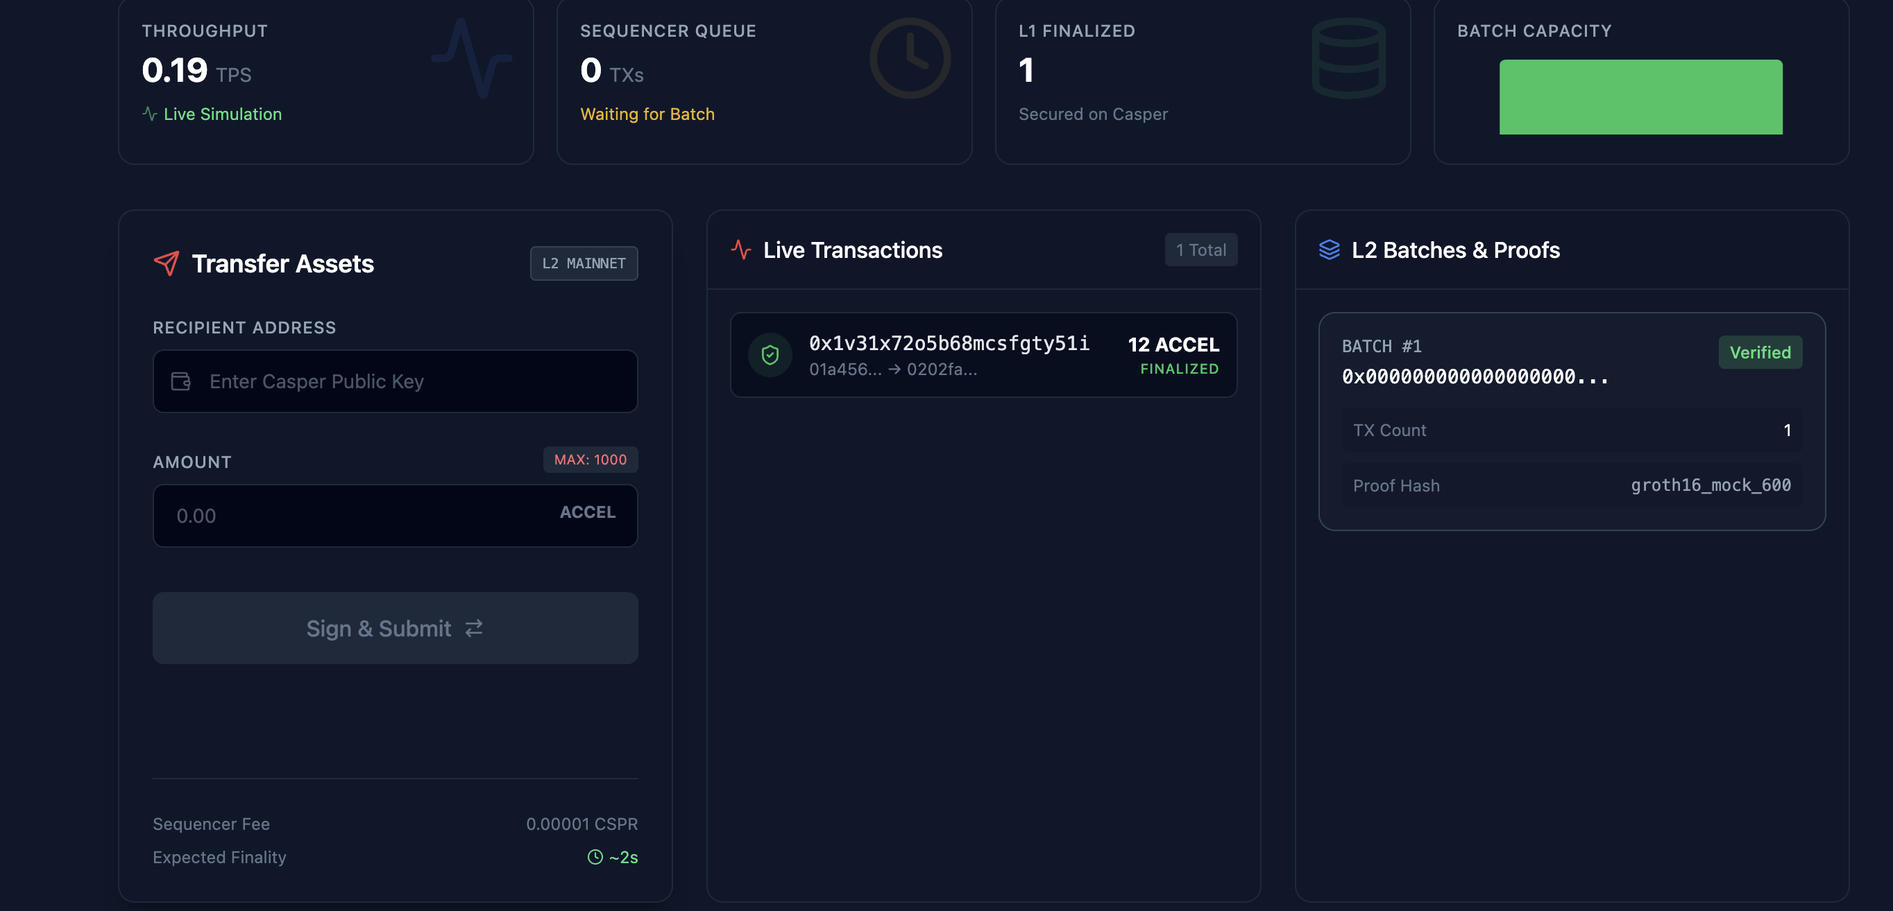Click the 0.00001 CSPR sequencer fee value
The height and width of the screenshot is (911, 1893).
[582, 824]
